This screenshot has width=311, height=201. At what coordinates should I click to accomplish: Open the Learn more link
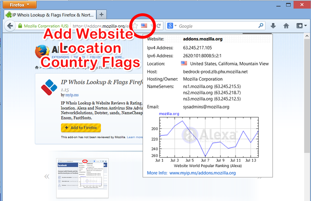(x=135, y=137)
